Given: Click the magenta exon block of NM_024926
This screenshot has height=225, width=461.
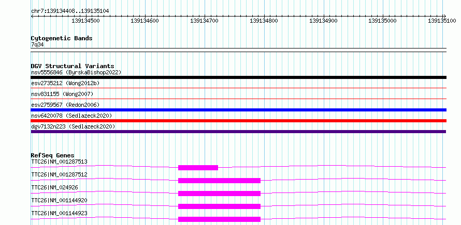Looking at the screenshot, I should (x=219, y=194).
